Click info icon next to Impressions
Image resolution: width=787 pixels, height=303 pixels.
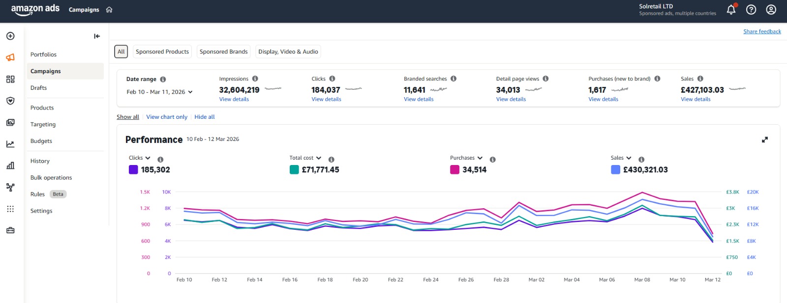tap(255, 79)
